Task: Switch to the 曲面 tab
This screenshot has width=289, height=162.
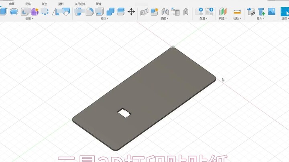Action: 12,4
